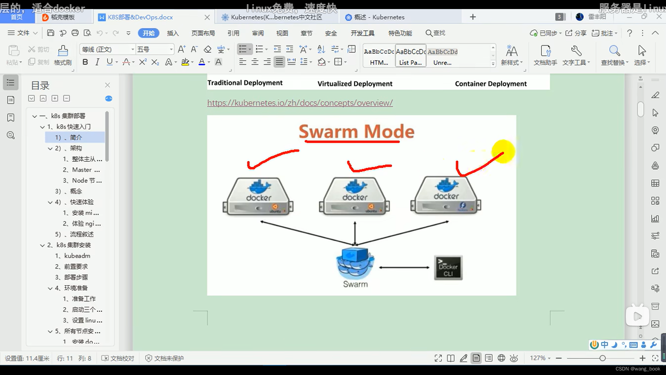Toggle Bold formatting

tap(85, 62)
